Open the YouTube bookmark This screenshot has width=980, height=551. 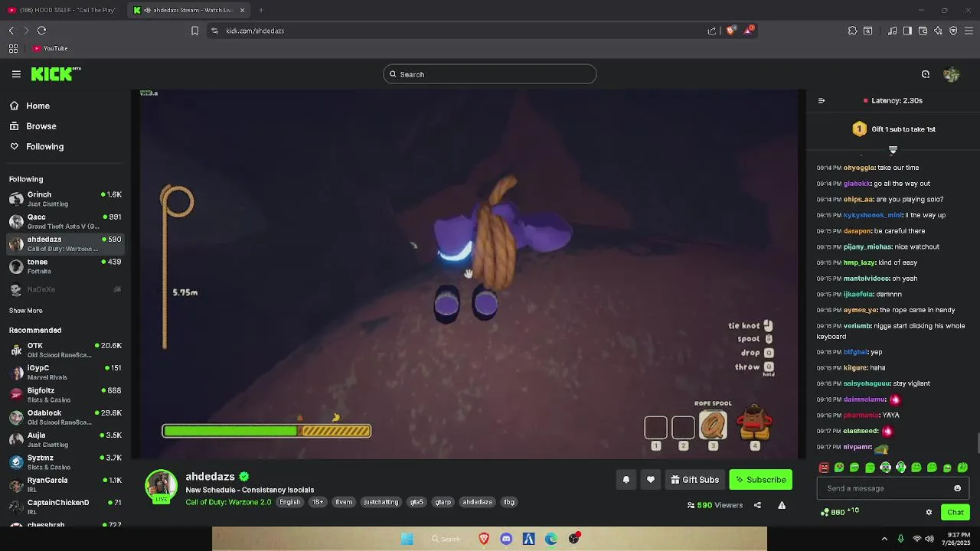51,48
